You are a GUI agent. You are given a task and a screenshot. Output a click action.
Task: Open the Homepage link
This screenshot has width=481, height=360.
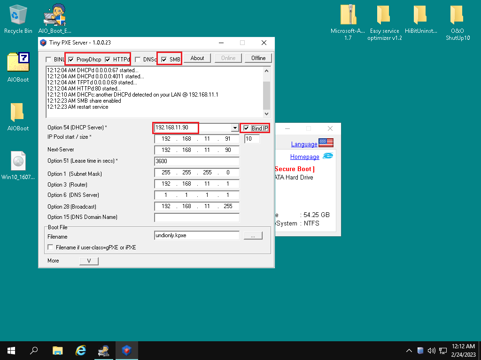tap(304, 157)
